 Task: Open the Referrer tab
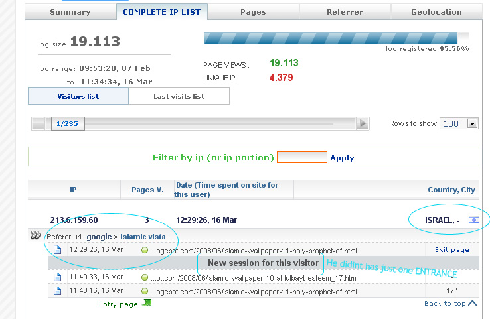345,12
